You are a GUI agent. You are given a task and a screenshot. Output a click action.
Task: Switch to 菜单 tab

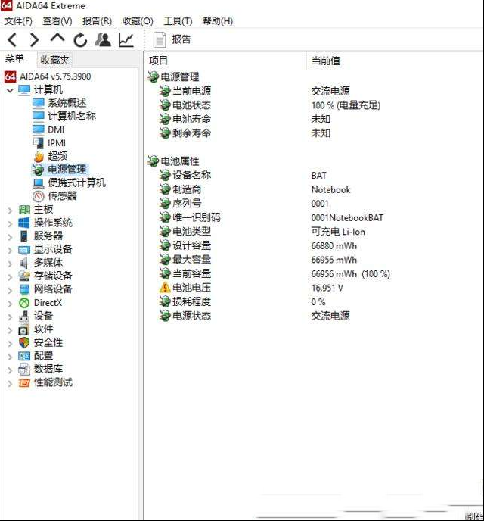[x=15, y=59]
